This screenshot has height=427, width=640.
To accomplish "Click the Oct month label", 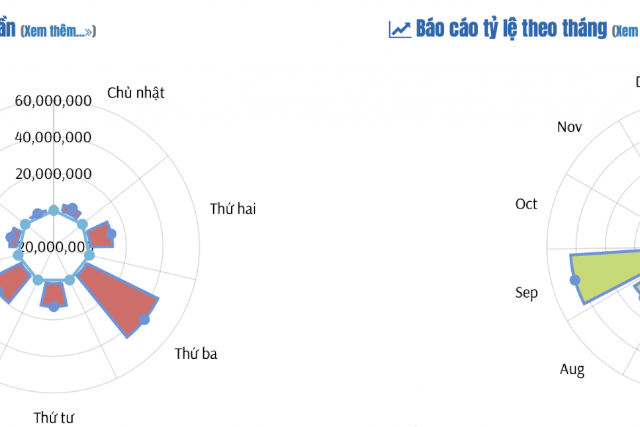I will tap(526, 204).
